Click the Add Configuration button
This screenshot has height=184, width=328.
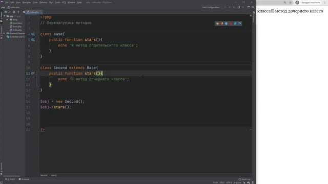[x=211, y=7]
